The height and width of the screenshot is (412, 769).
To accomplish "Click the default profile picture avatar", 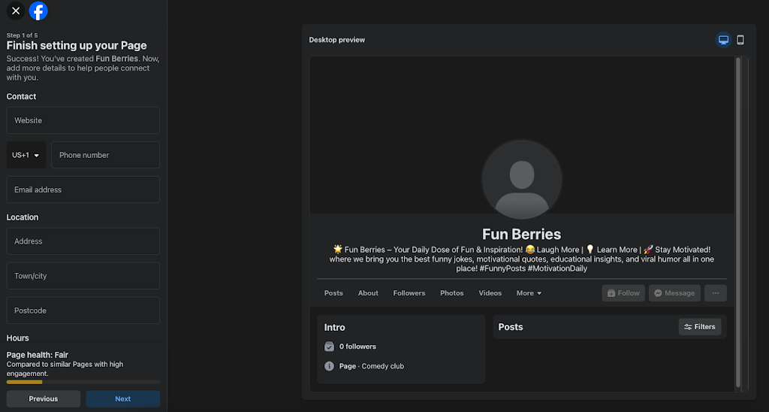I will pyautogui.click(x=522, y=180).
